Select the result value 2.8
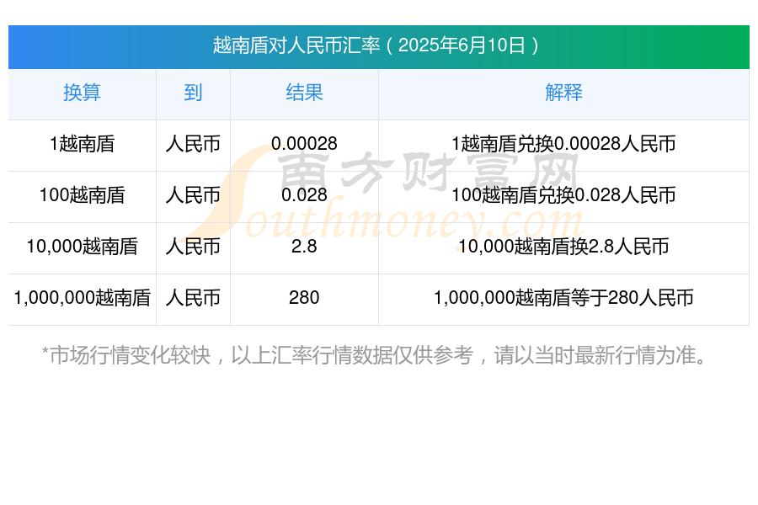Screen dimensions: 758x505 (x=304, y=247)
